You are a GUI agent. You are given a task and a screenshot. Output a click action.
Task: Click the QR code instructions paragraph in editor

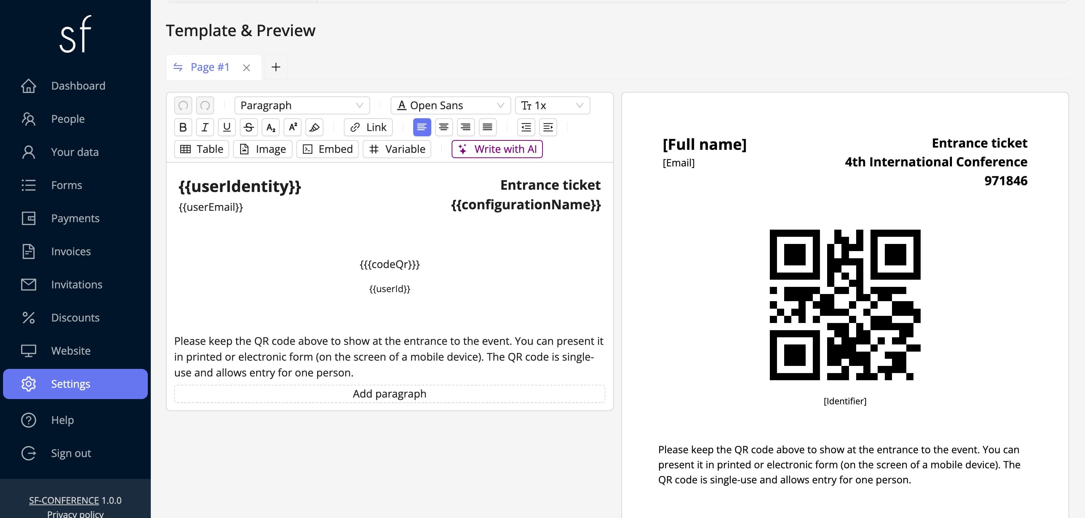pos(389,357)
